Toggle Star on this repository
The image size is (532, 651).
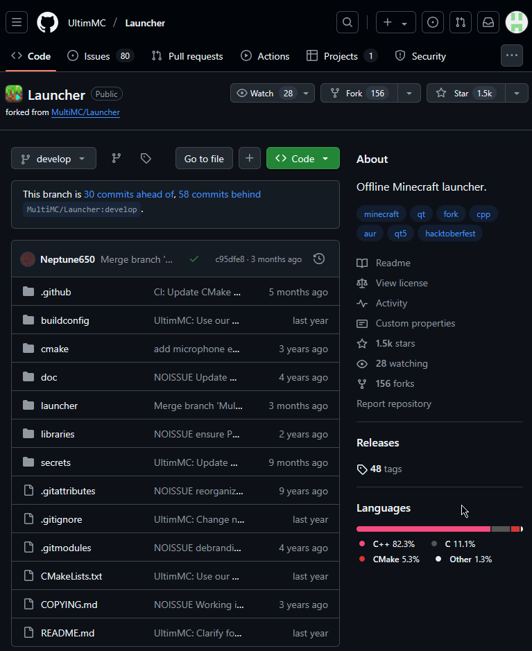click(x=466, y=93)
